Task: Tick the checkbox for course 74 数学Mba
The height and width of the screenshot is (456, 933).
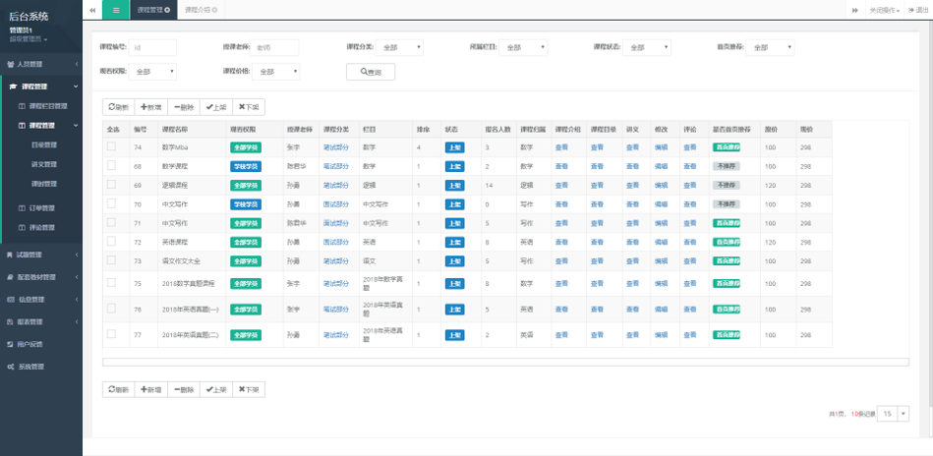Action: [x=111, y=146]
